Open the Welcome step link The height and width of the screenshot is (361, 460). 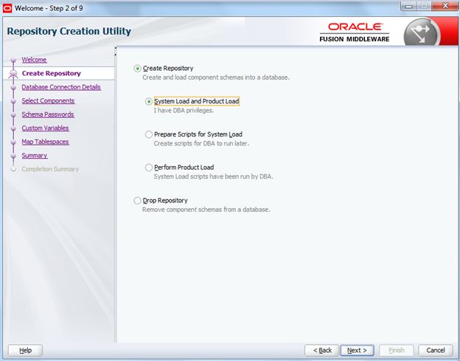(x=34, y=60)
